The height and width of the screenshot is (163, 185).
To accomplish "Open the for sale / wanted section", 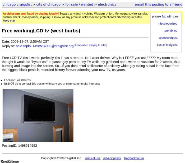I will click(79, 4).
